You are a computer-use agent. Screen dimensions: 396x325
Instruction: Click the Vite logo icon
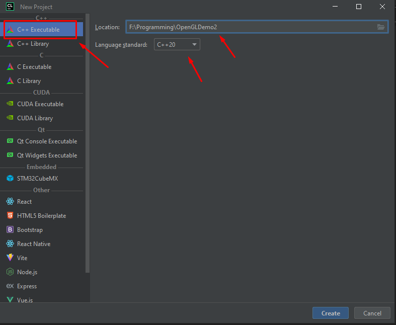10,258
